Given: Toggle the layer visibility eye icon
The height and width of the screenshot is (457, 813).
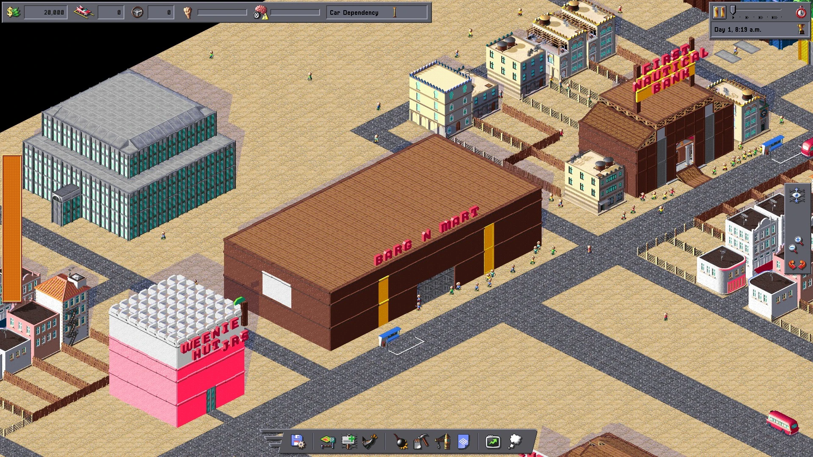Looking at the screenshot, I should coord(796,195).
